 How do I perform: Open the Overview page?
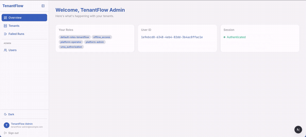24,18
